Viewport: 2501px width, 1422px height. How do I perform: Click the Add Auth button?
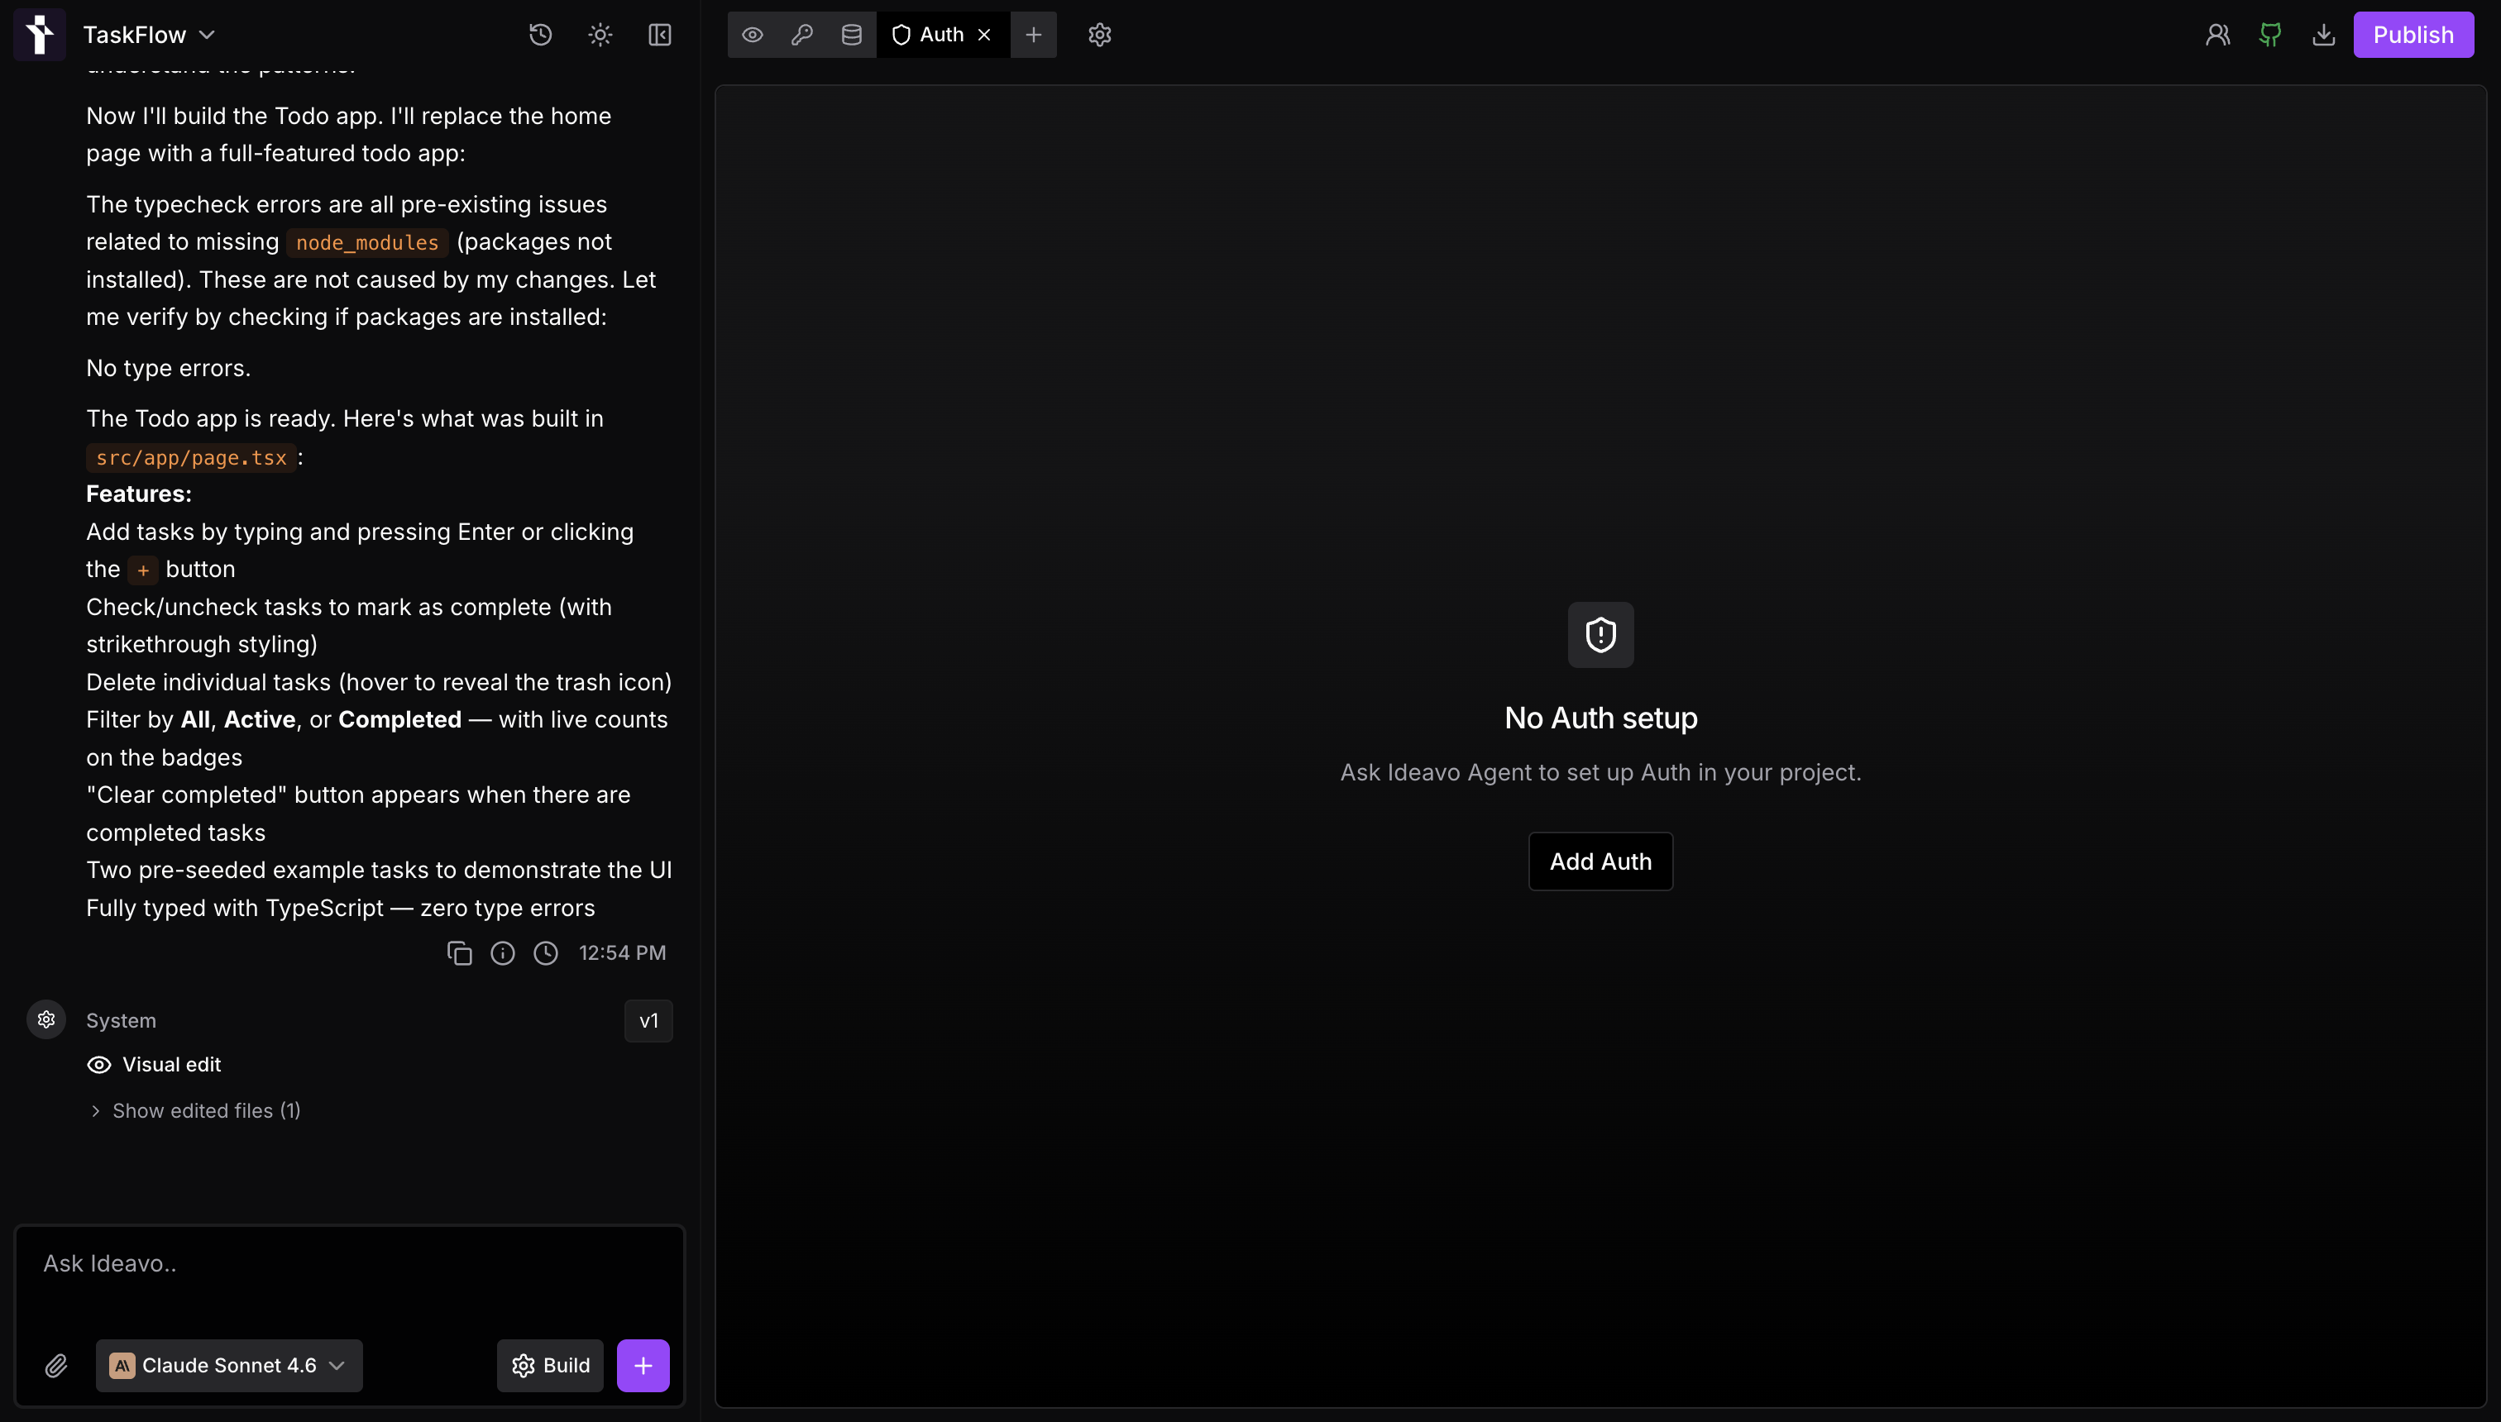click(1600, 861)
